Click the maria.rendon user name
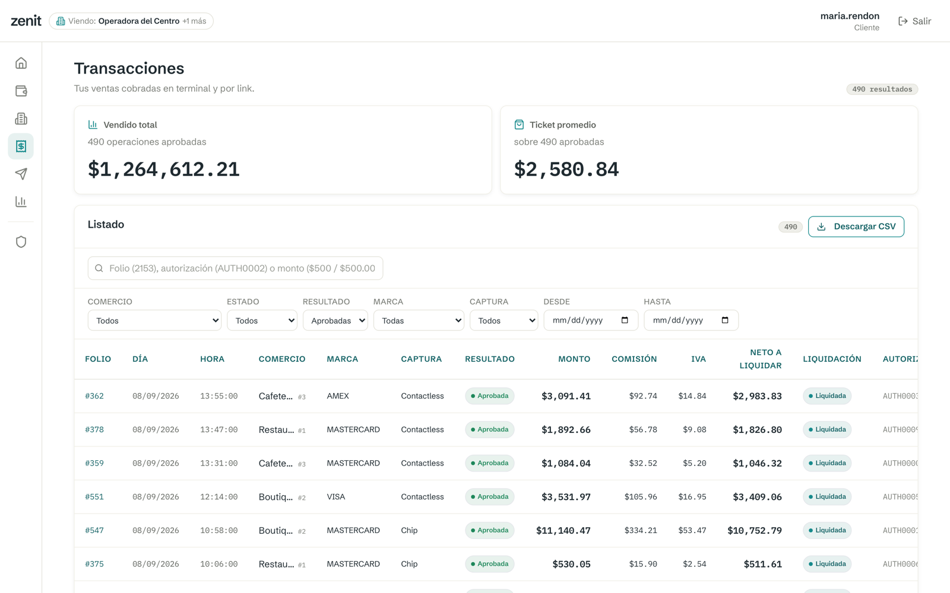950x593 pixels. tap(850, 16)
